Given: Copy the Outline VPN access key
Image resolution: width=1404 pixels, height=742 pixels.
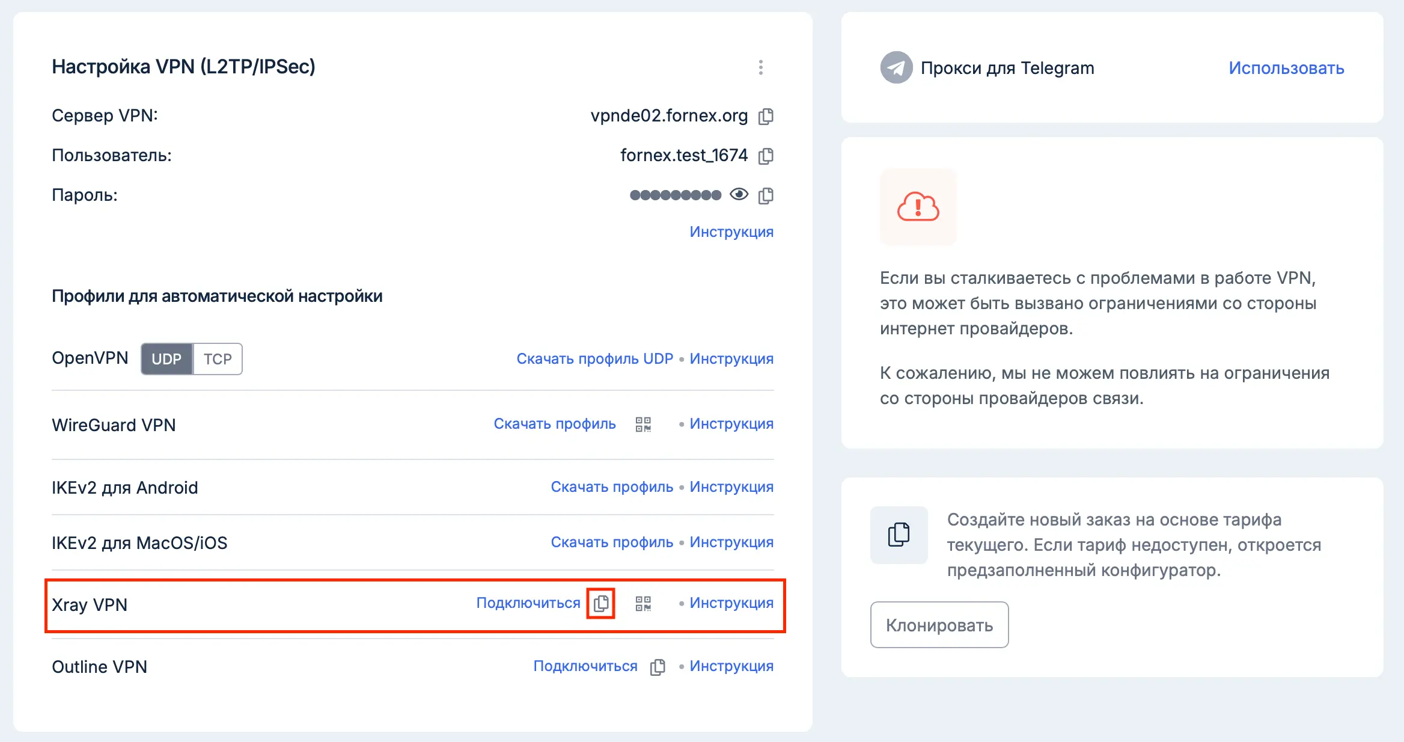Looking at the screenshot, I should (x=658, y=667).
